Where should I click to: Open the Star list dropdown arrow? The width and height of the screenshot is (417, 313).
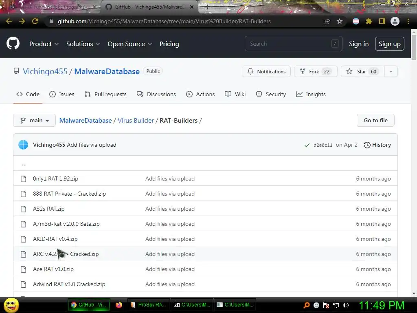(x=391, y=71)
